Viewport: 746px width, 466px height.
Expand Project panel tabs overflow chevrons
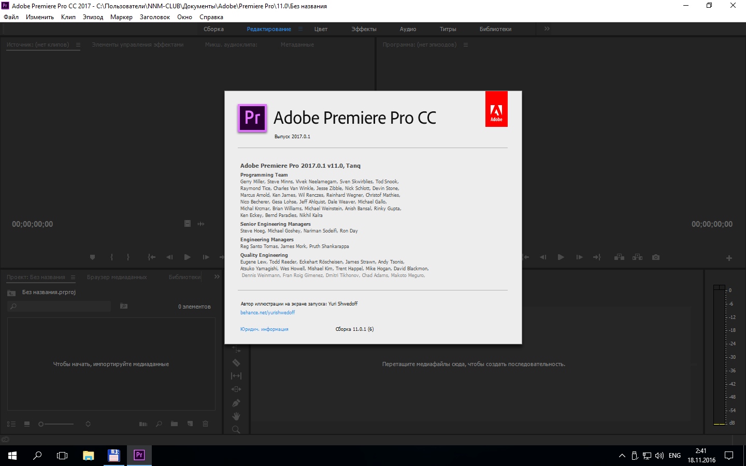(x=217, y=277)
